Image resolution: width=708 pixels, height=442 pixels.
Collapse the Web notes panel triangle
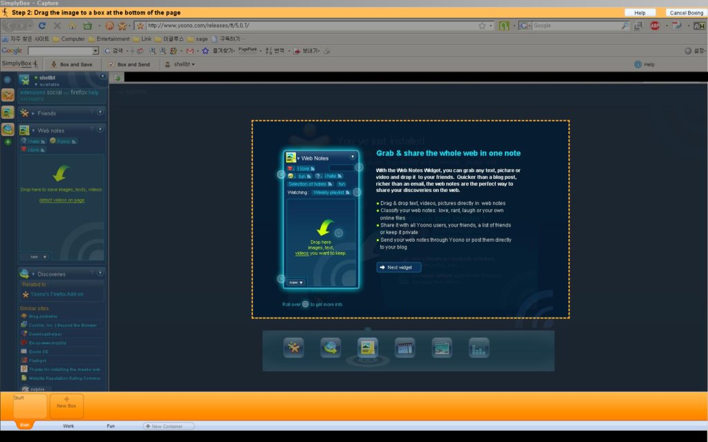[x=33, y=131]
